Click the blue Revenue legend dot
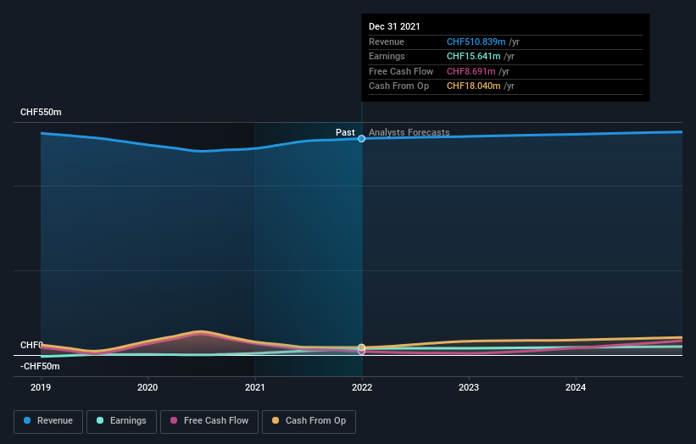The width and height of the screenshot is (696, 444). pos(27,420)
